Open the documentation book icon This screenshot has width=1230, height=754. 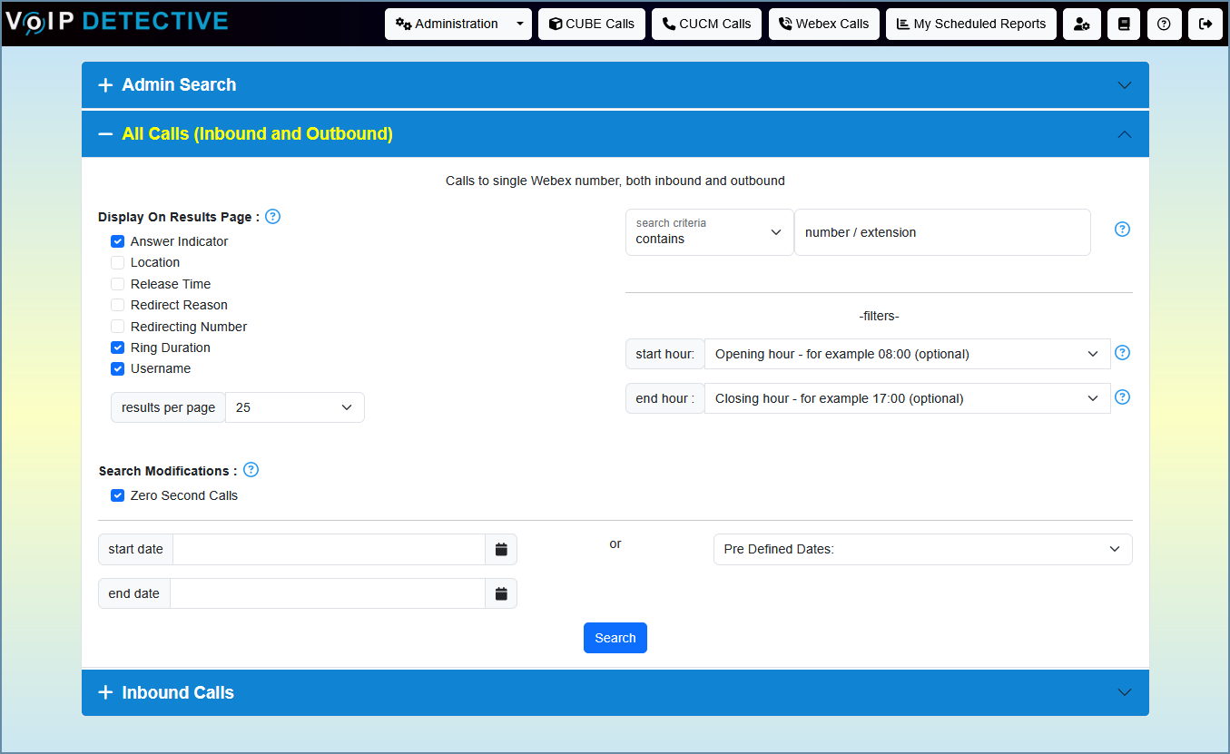(1124, 24)
